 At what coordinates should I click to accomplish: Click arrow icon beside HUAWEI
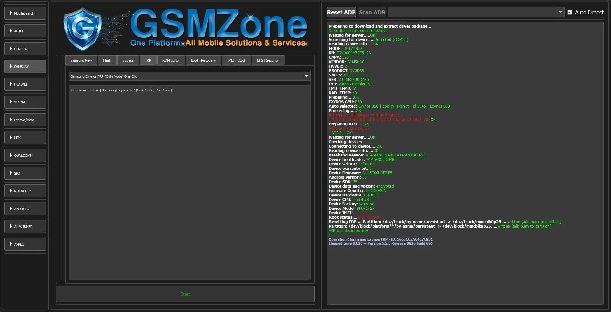click(x=11, y=84)
